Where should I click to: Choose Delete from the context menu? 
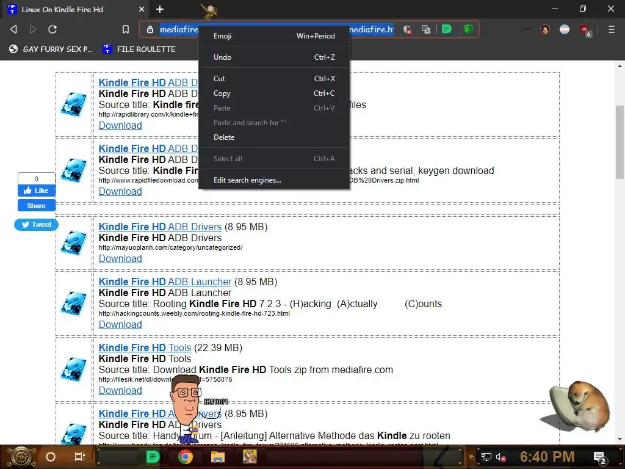pos(274,137)
